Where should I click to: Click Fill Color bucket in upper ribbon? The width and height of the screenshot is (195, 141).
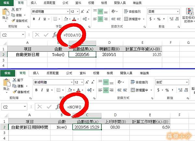[x=66, y=19]
